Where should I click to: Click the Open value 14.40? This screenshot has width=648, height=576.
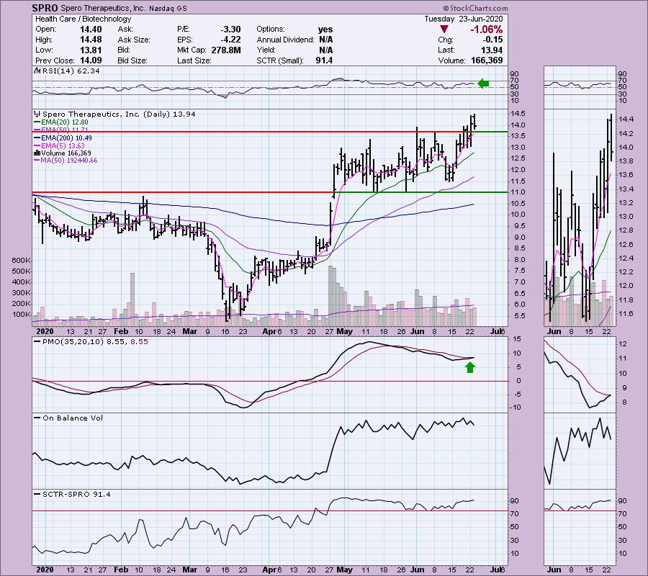tap(91, 30)
